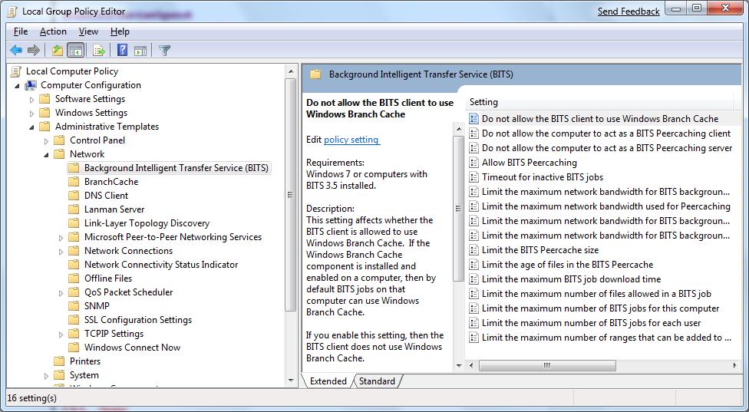Select Background Intelligent Transfer Service (BITS) tree item
The image size is (749, 412).
point(176,167)
